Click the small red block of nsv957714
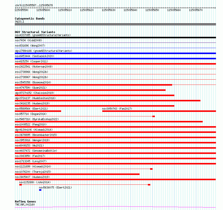223x210 pixels. click(154, 116)
